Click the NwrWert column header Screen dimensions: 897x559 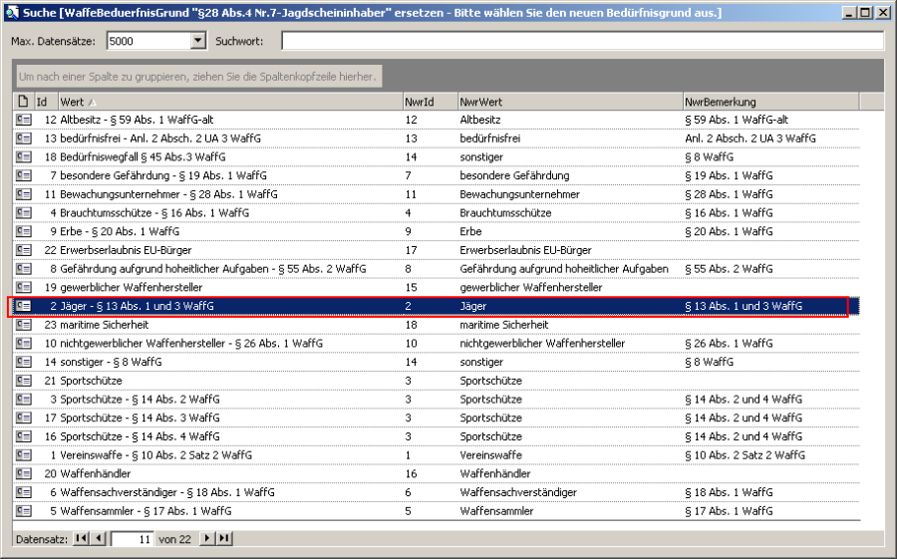[x=568, y=102]
